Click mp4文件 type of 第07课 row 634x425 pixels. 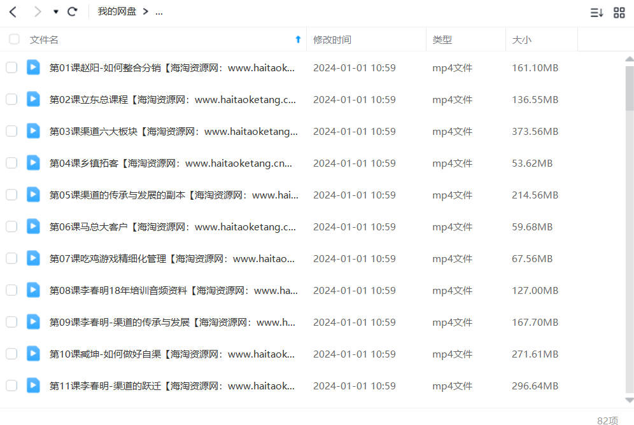(452, 258)
